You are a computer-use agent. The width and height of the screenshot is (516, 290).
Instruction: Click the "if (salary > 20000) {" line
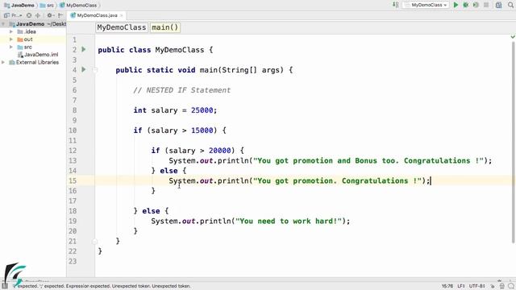[198, 151]
